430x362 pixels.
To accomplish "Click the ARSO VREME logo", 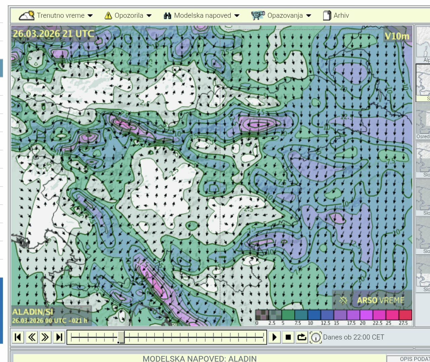I will point(372,300).
